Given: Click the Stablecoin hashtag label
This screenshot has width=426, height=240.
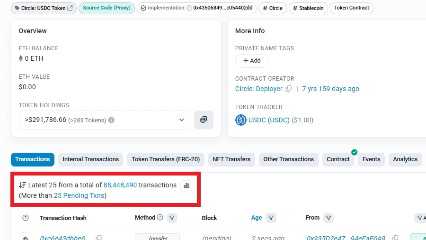Looking at the screenshot, I should click(x=308, y=8).
